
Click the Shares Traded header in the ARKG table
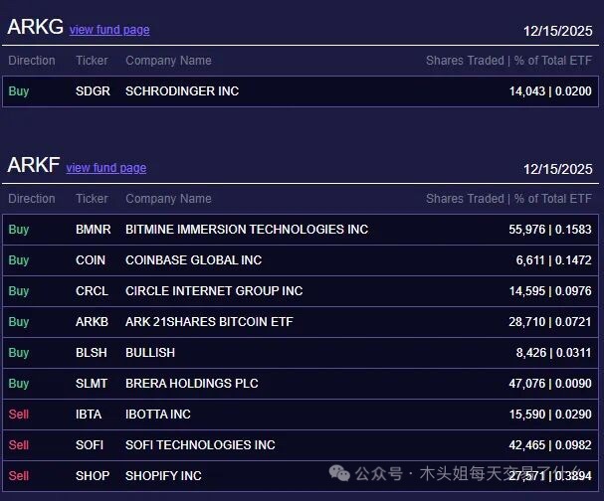[x=465, y=61]
